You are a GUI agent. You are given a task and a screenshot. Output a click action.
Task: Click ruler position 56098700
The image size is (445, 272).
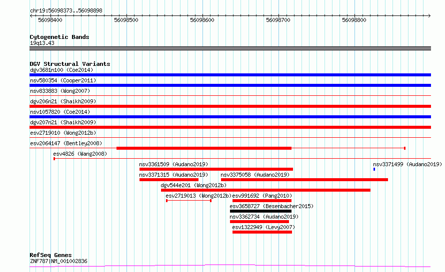(x=278, y=20)
